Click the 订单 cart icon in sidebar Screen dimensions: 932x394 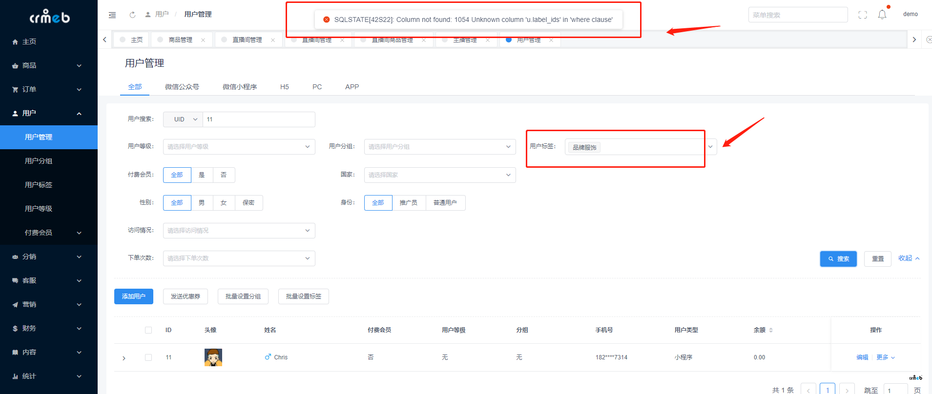point(15,90)
